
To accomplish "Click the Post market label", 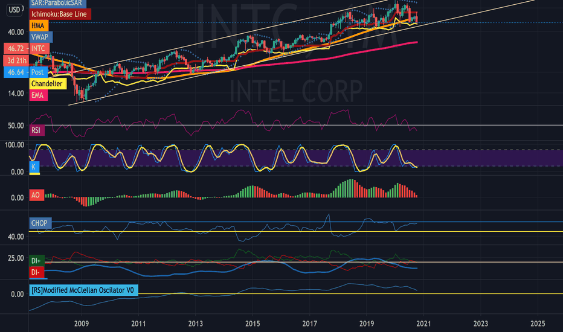I will click(x=37, y=72).
